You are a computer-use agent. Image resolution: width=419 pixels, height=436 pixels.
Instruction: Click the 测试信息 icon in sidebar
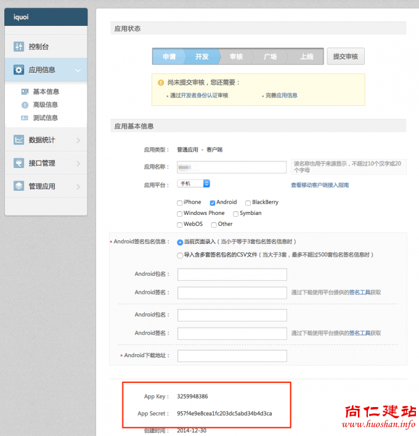(25, 118)
